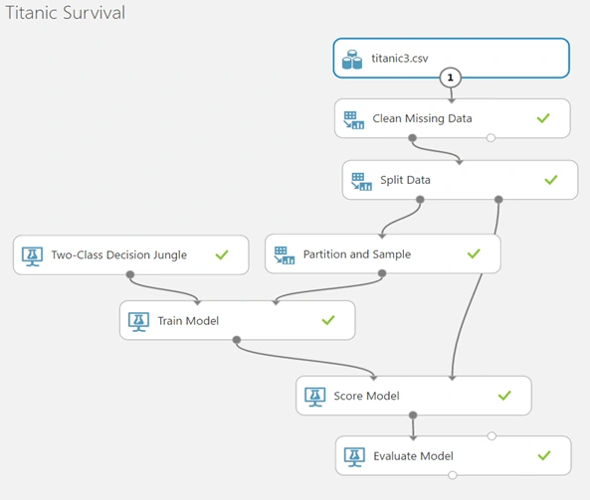
Task: Click the titanic3.csv dataset cylinder icon
Action: [x=352, y=60]
